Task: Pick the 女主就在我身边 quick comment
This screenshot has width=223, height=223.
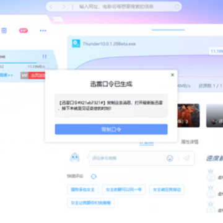Action: point(167,190)
